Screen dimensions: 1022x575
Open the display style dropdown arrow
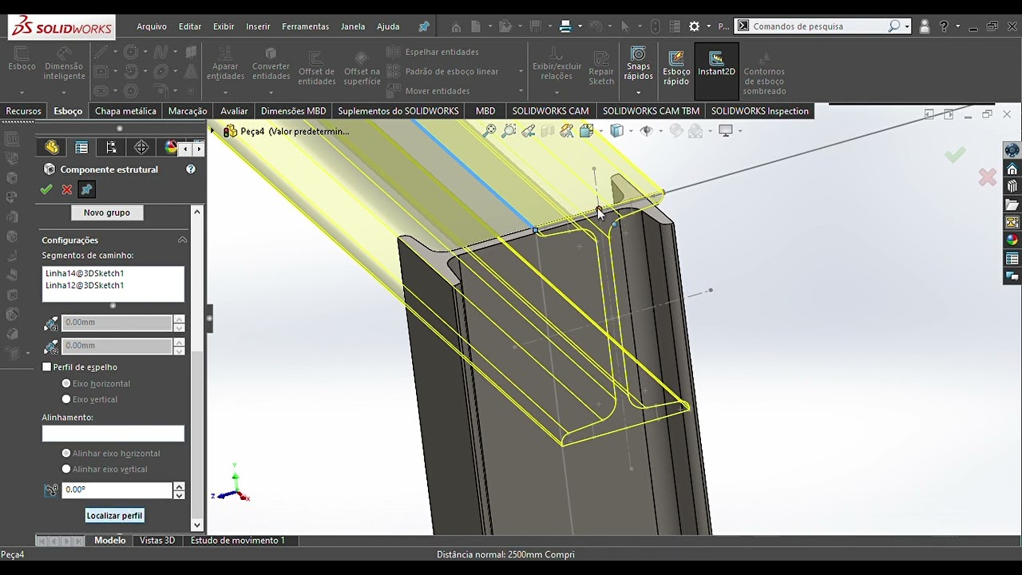click(x=630, y=131)
